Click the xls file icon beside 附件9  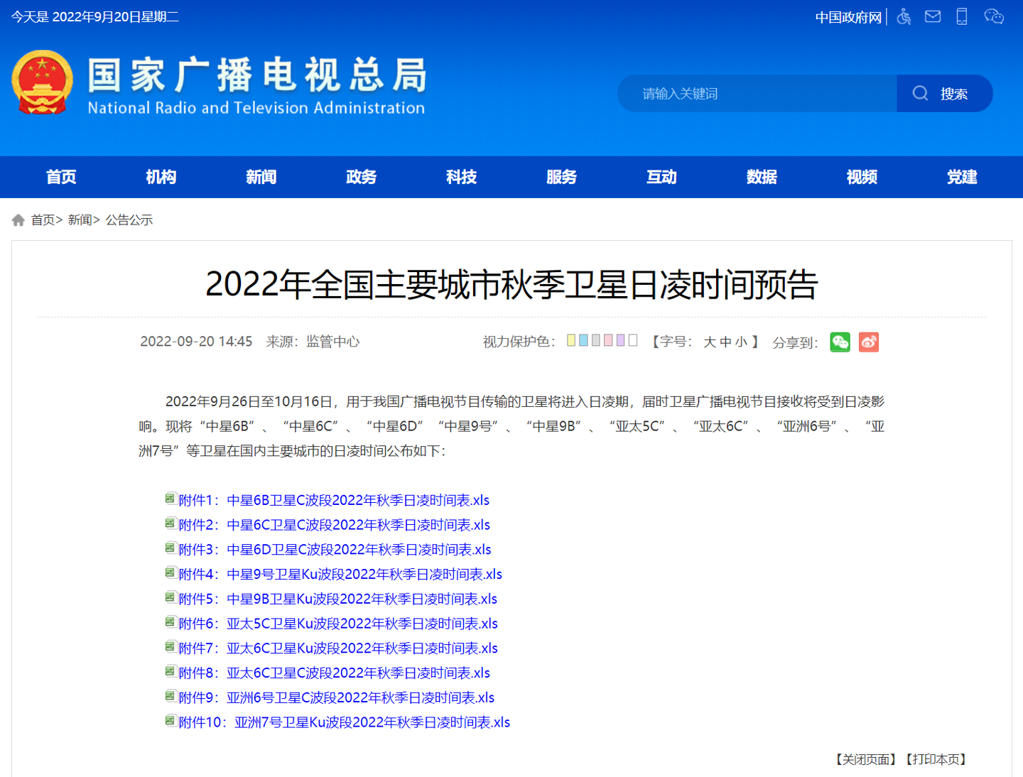pyautogui.click(x=170, y=696)
